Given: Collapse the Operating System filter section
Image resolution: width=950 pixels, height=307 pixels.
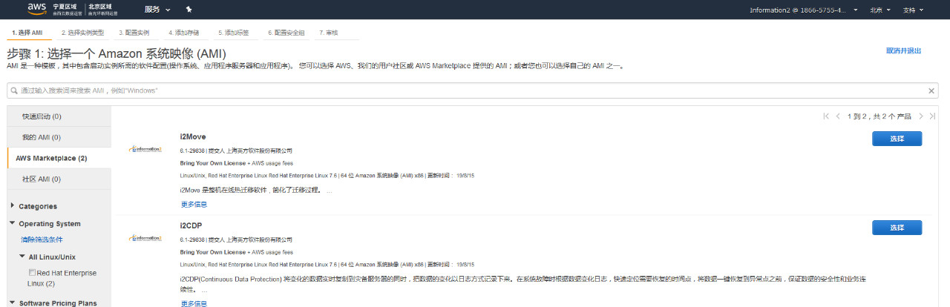Looking at the screenshot, I should [x=13, y=223].
